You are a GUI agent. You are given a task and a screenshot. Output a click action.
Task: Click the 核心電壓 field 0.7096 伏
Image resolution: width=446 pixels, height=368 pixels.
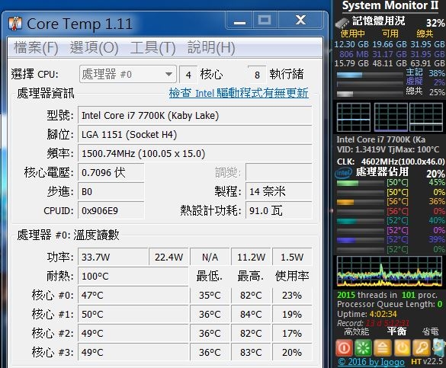(111, 172)
